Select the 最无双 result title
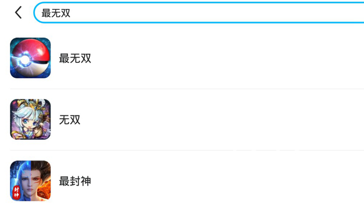The image size is (364, 211). pyautogui.click(x=75, y=58)
